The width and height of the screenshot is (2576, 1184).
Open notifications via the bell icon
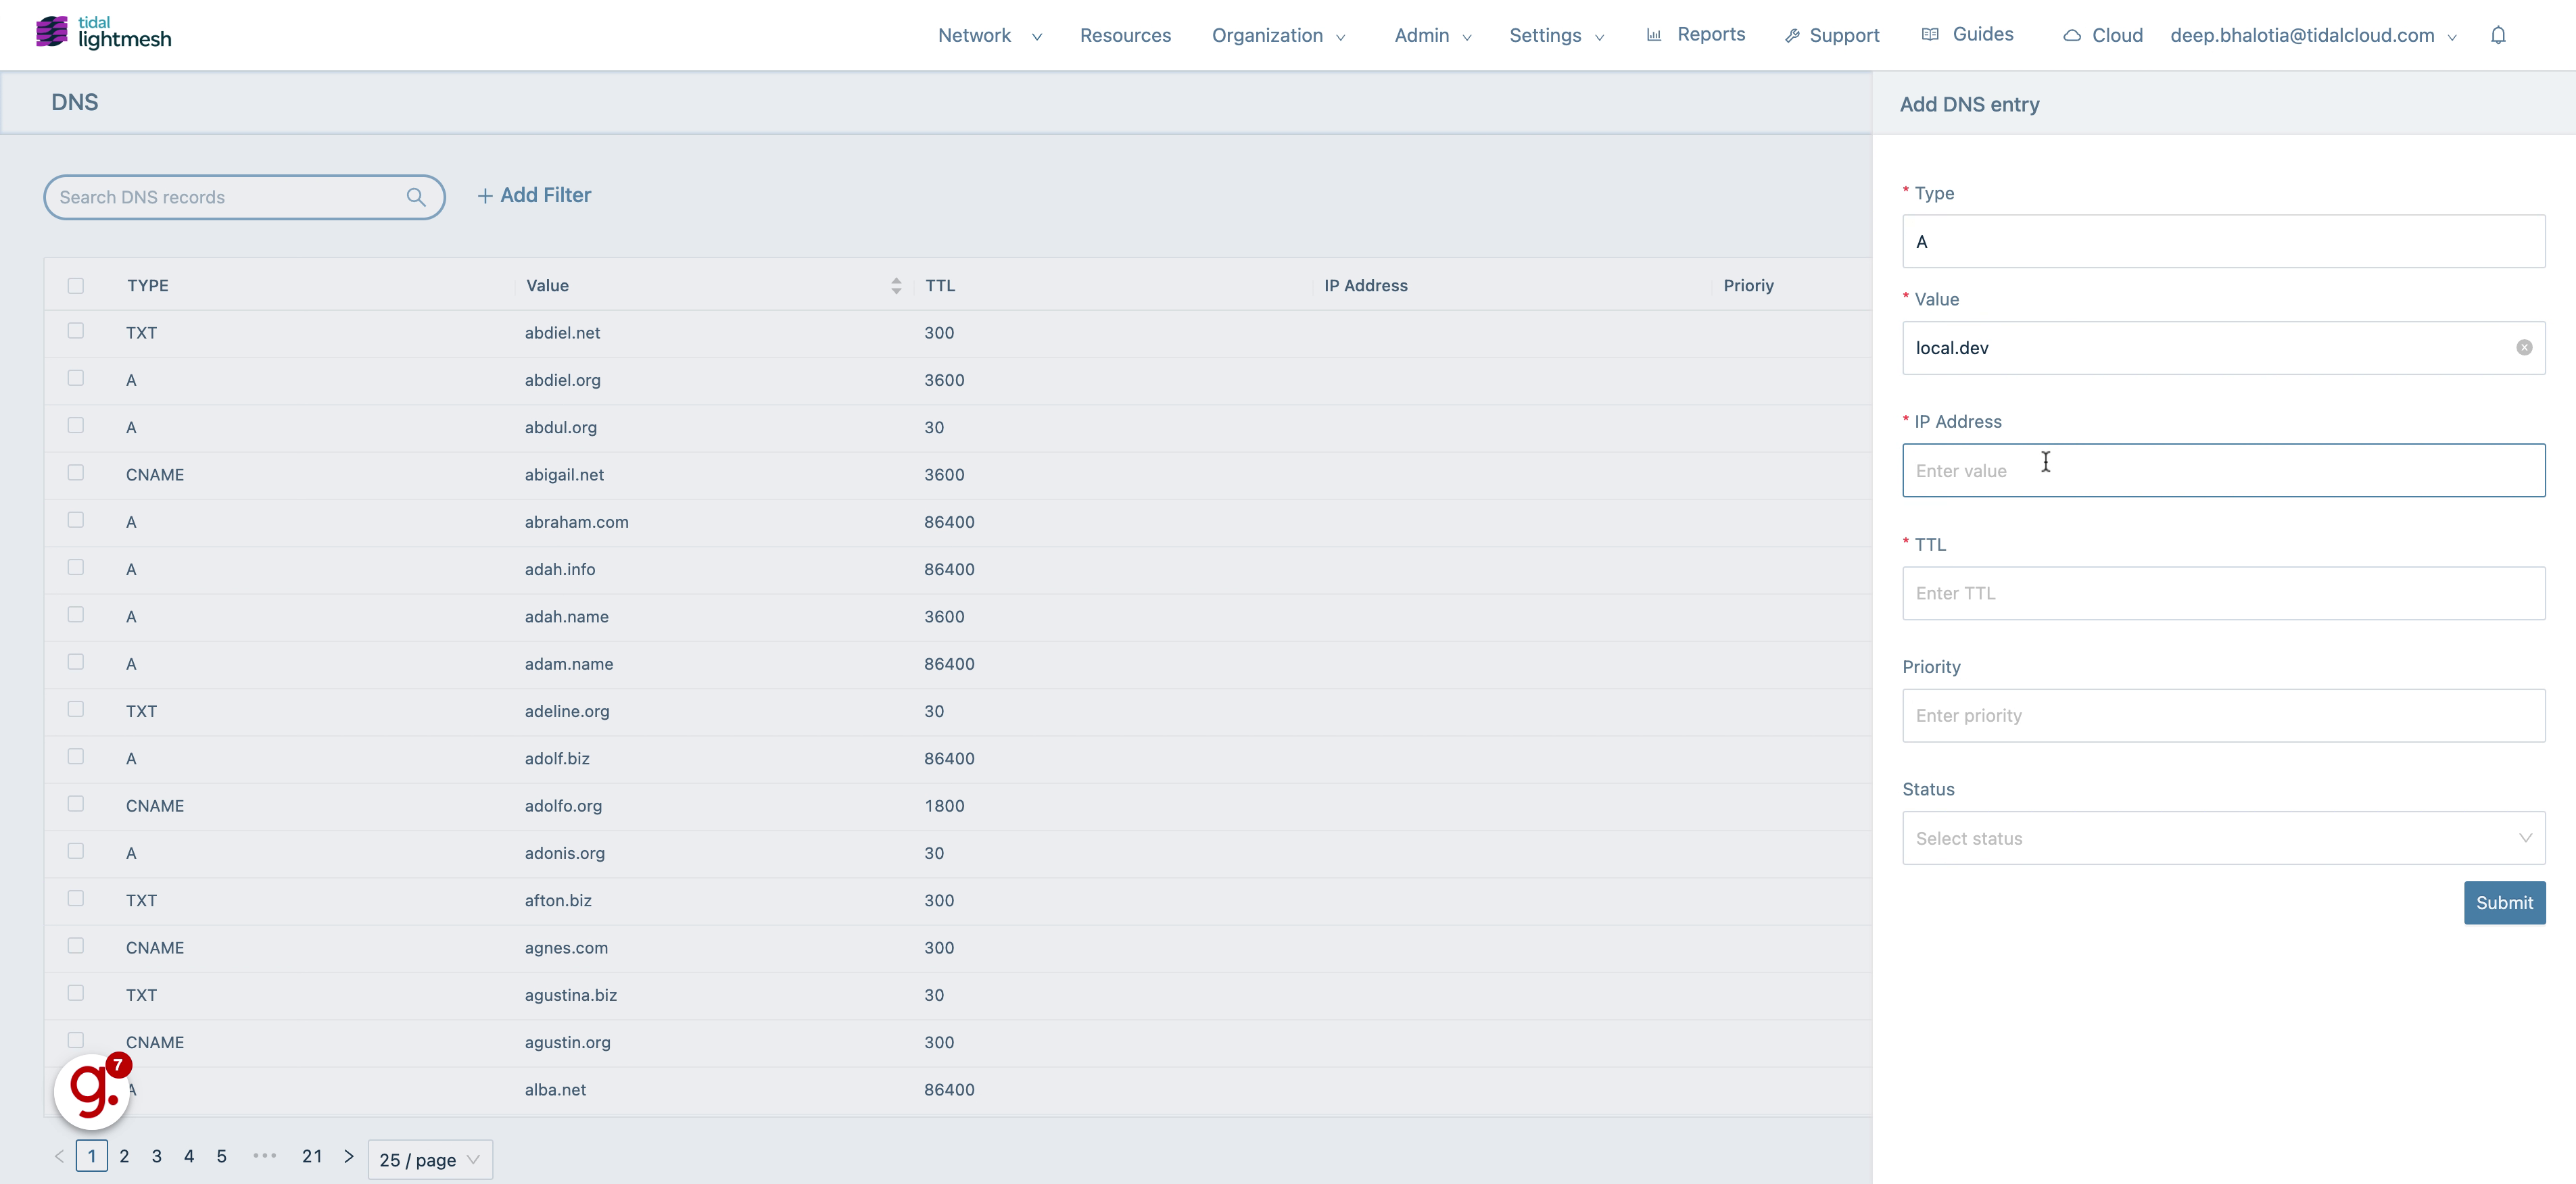click(x=2498, y=34)
